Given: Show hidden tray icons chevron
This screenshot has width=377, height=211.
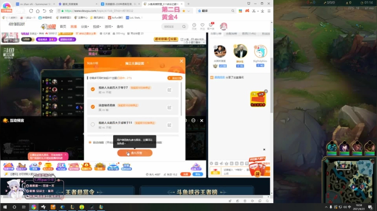Looking at the screenshot, I should pyautogui.click(x=326, y=207).
